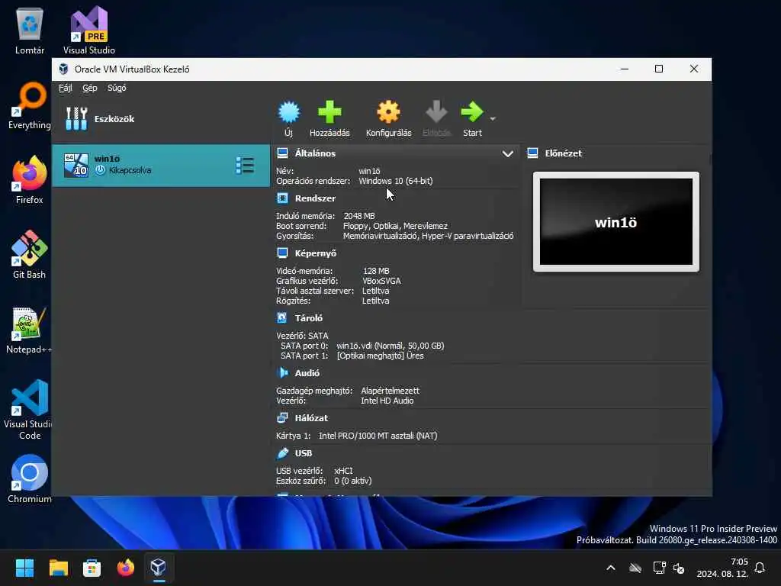Click the Rendszer chip icon
Viewport: 781px width, 586px height.
282,198
